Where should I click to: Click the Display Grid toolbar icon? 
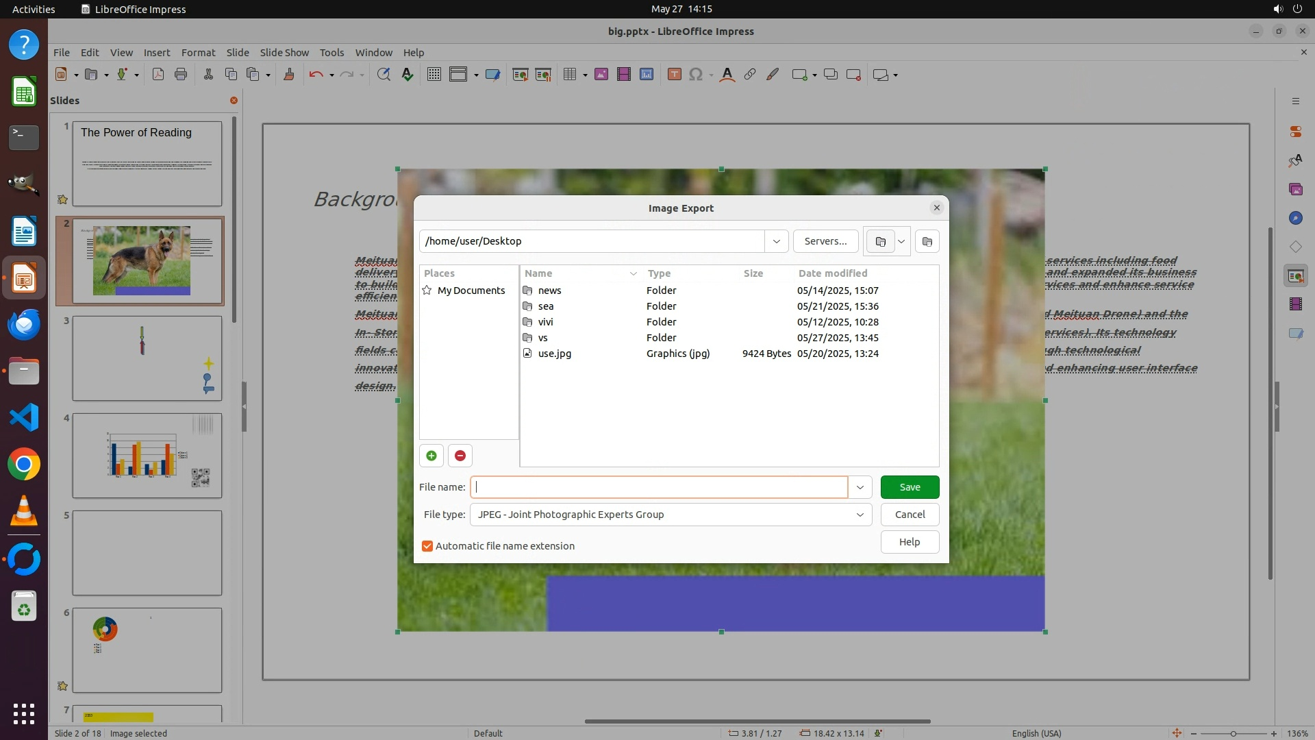pyautogui.click(x=434, y=75)
